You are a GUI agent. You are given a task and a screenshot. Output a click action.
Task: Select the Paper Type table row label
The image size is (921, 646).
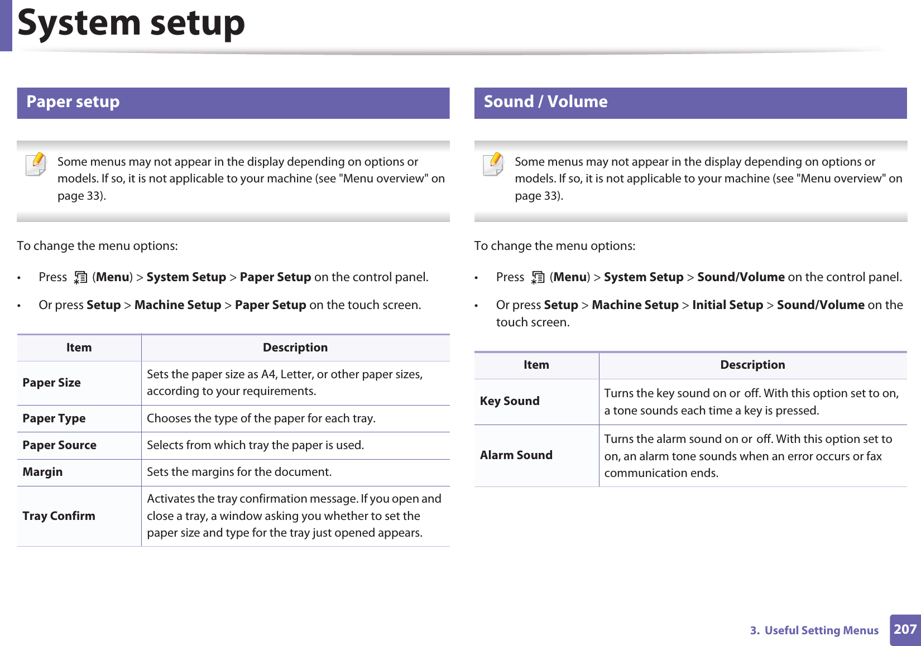tap(54, 418)
